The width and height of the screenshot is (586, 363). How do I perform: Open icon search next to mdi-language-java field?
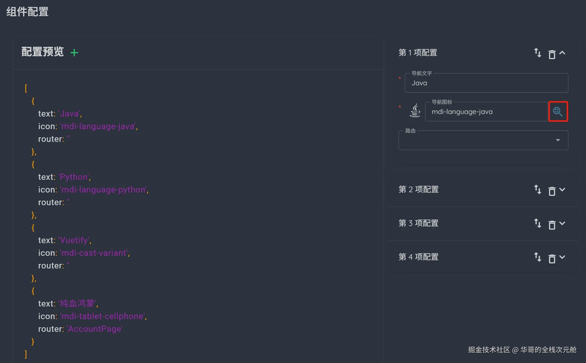point(558,112)
